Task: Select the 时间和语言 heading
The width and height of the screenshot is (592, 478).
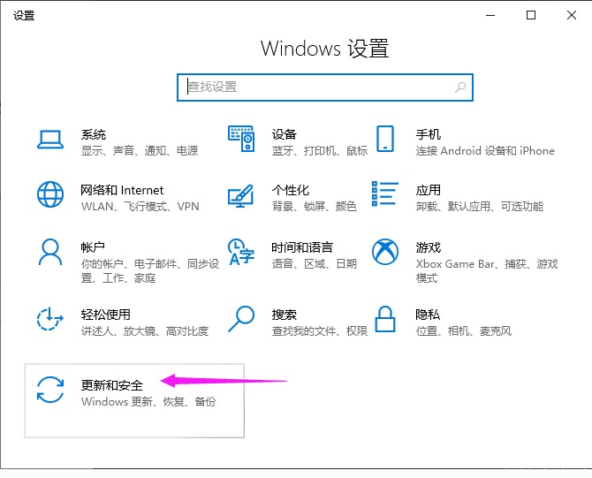Action: pyautogui.click(x=302, y=247)
